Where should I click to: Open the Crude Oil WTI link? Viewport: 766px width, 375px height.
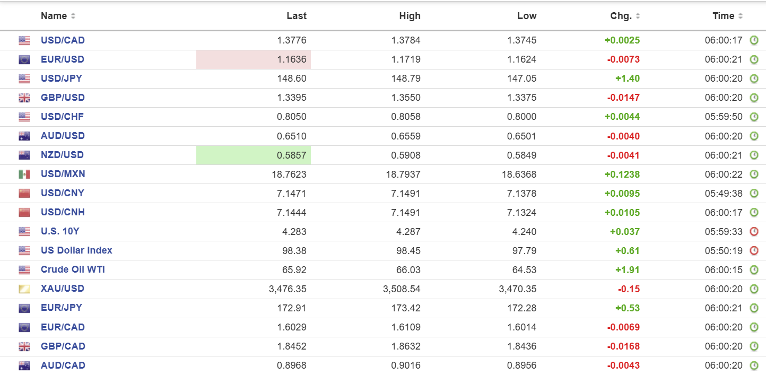[x=73, y=269]
